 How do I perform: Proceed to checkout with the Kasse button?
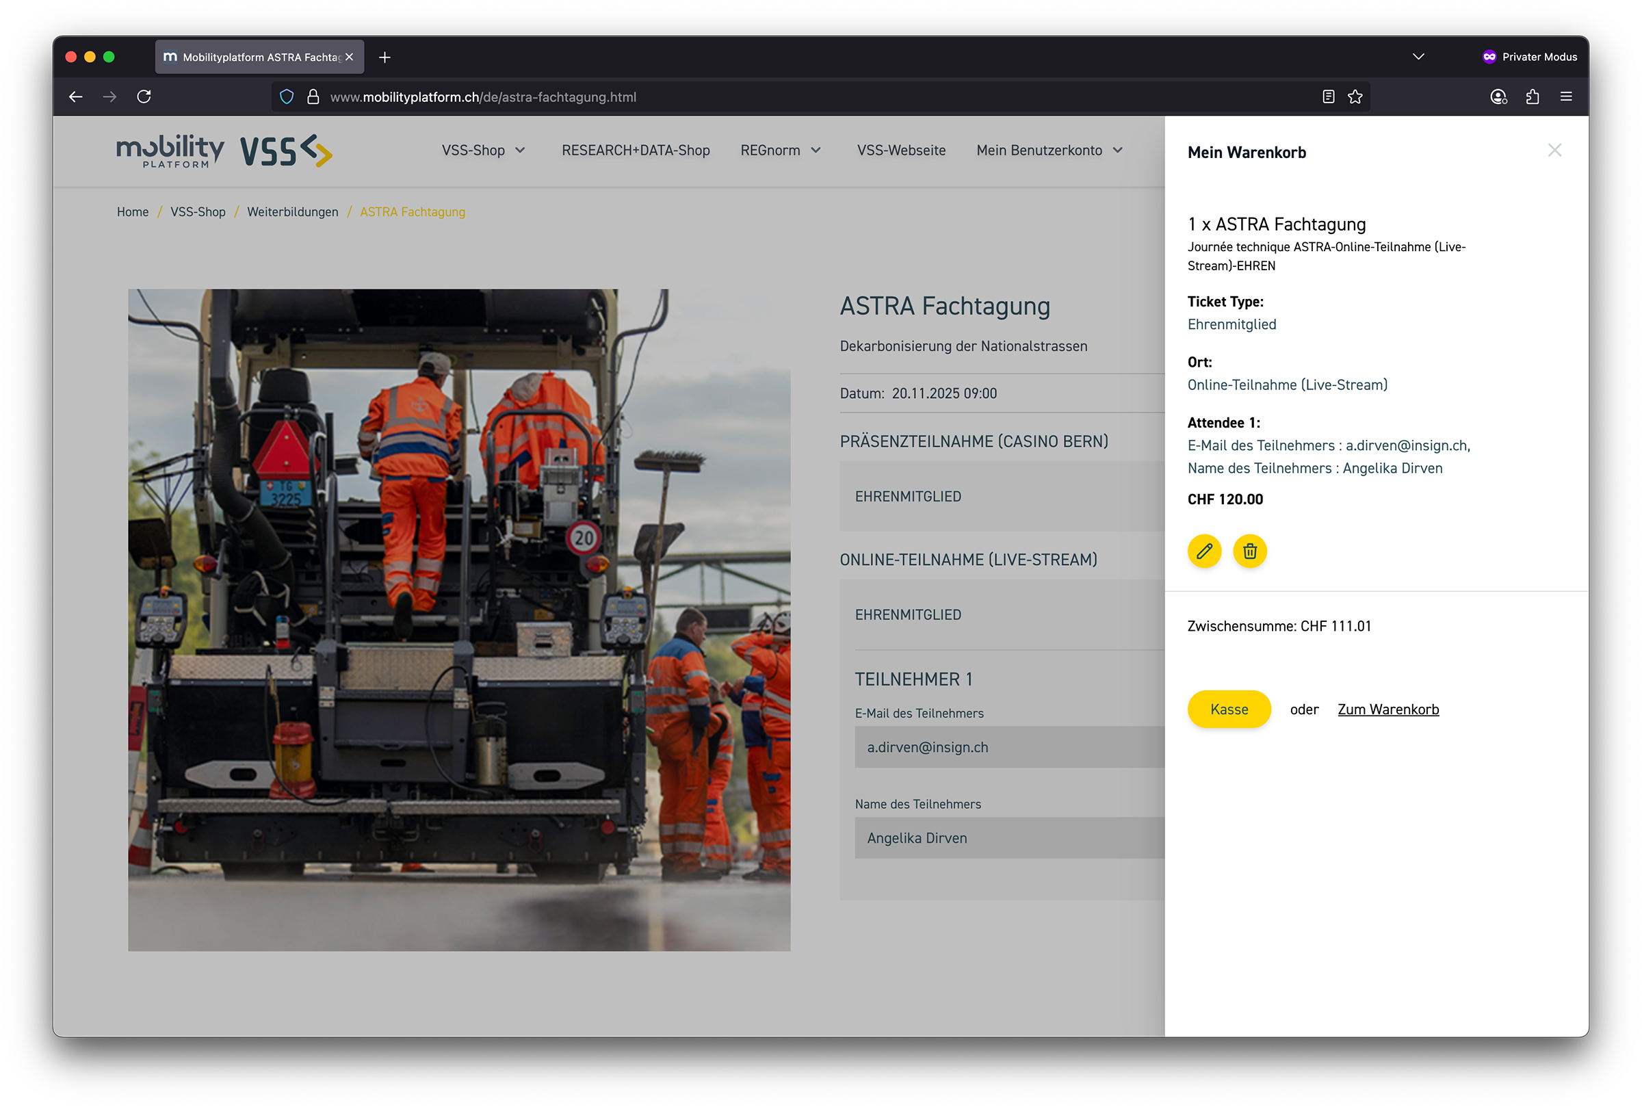point(1229,709)
